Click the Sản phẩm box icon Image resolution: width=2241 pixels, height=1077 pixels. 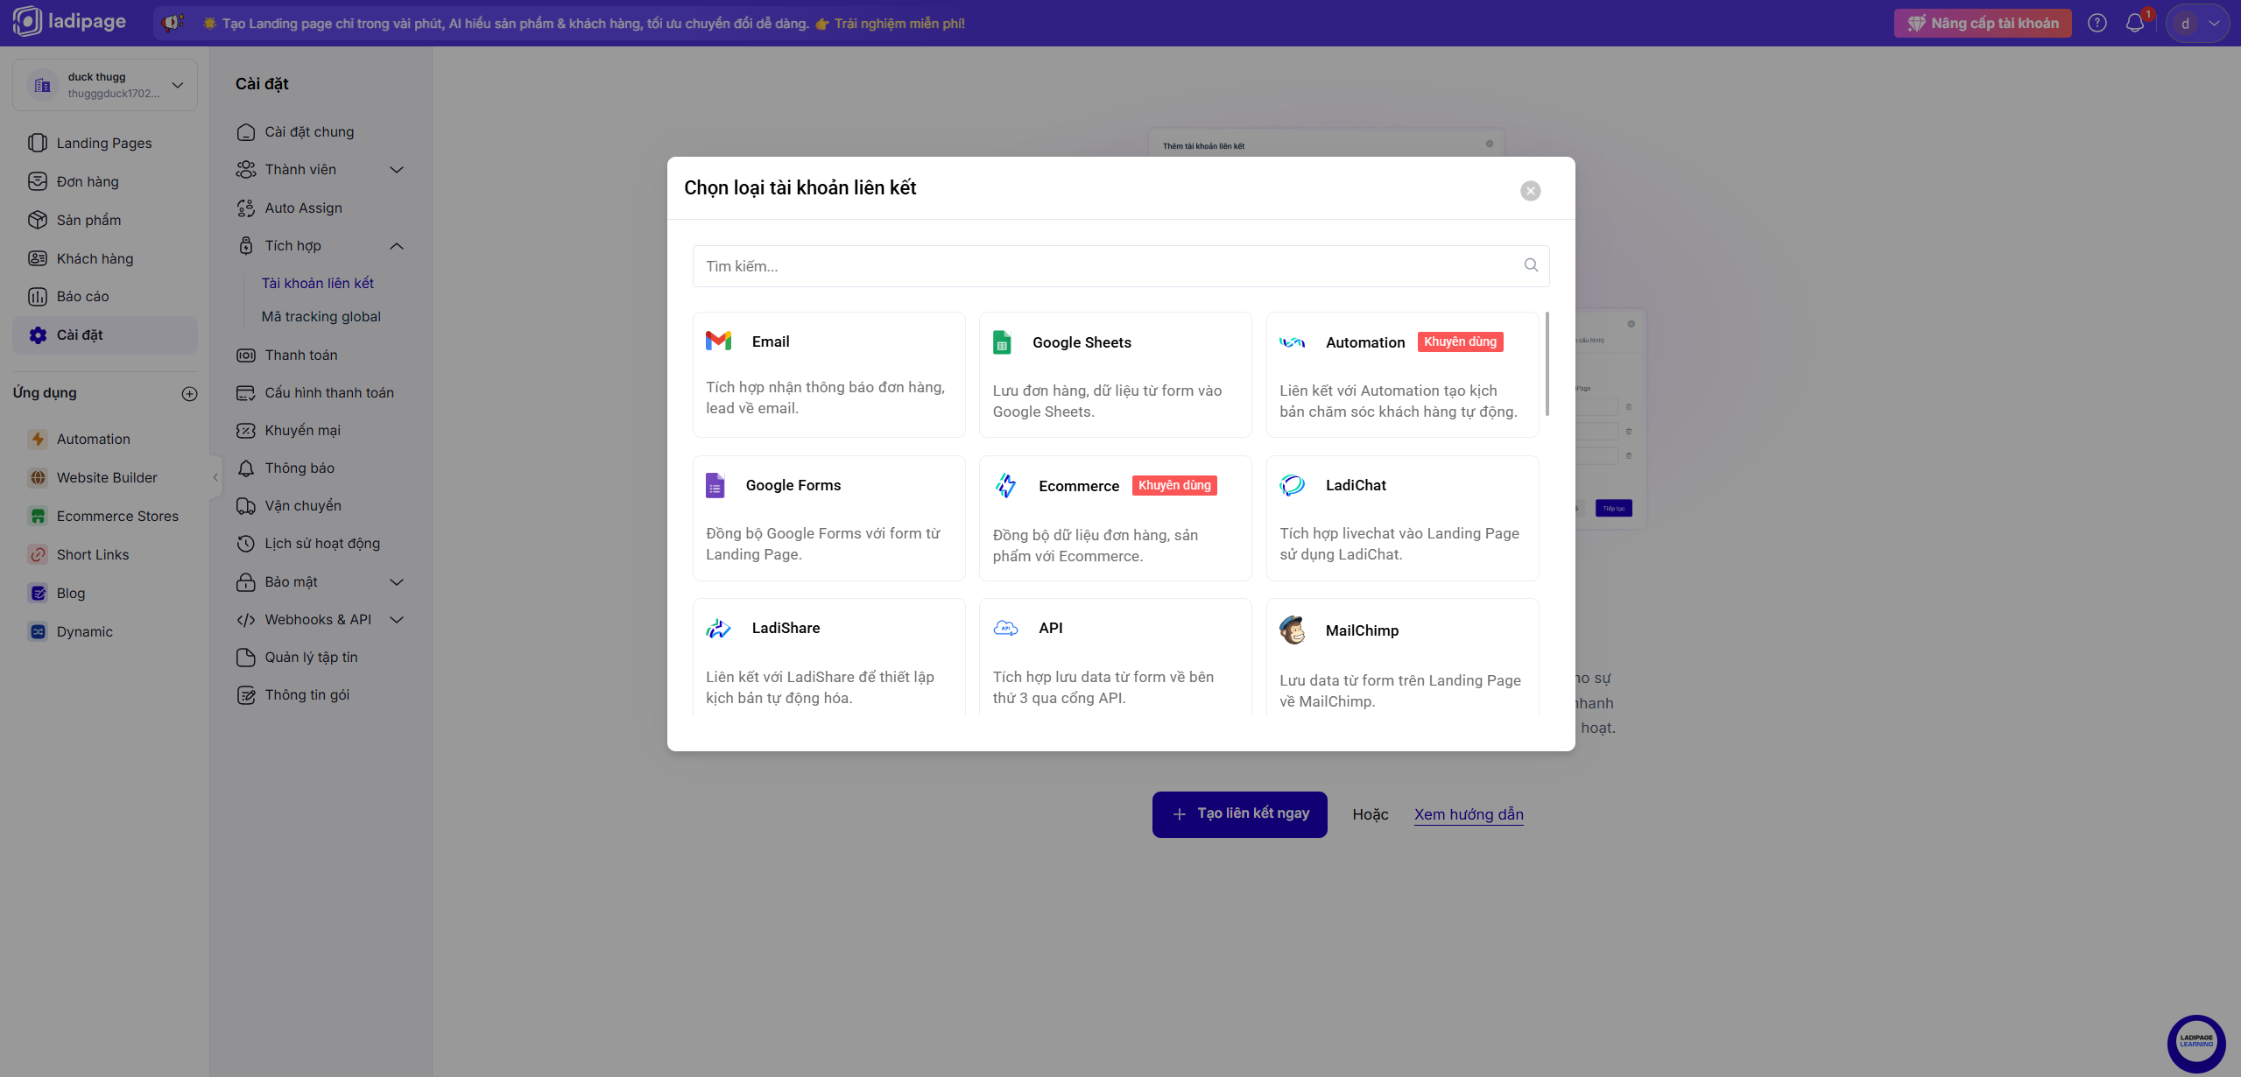[38, 220]
